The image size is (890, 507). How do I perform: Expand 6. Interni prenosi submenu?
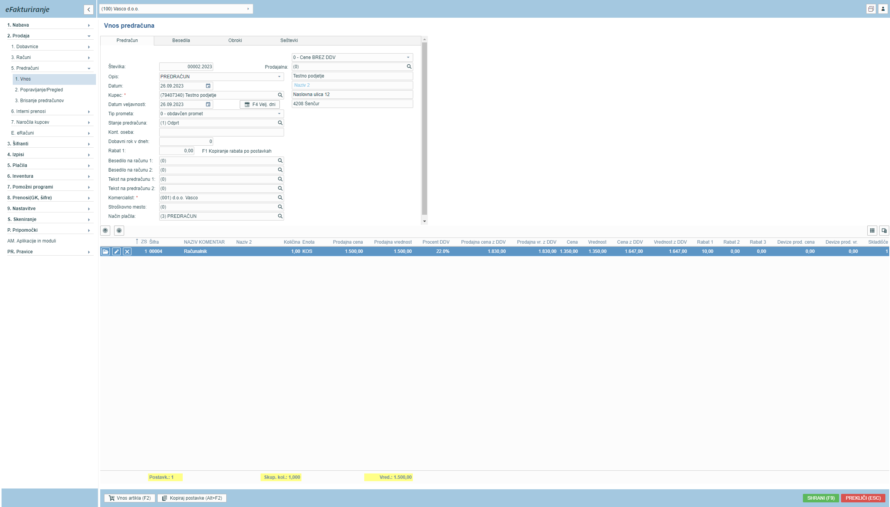pos(52,111)
